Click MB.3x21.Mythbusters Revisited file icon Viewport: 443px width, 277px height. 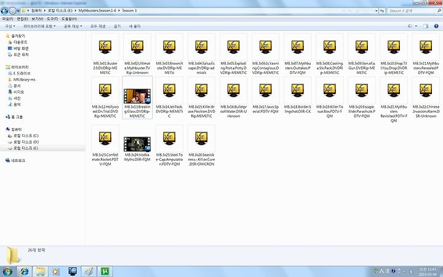coord(394,90)
